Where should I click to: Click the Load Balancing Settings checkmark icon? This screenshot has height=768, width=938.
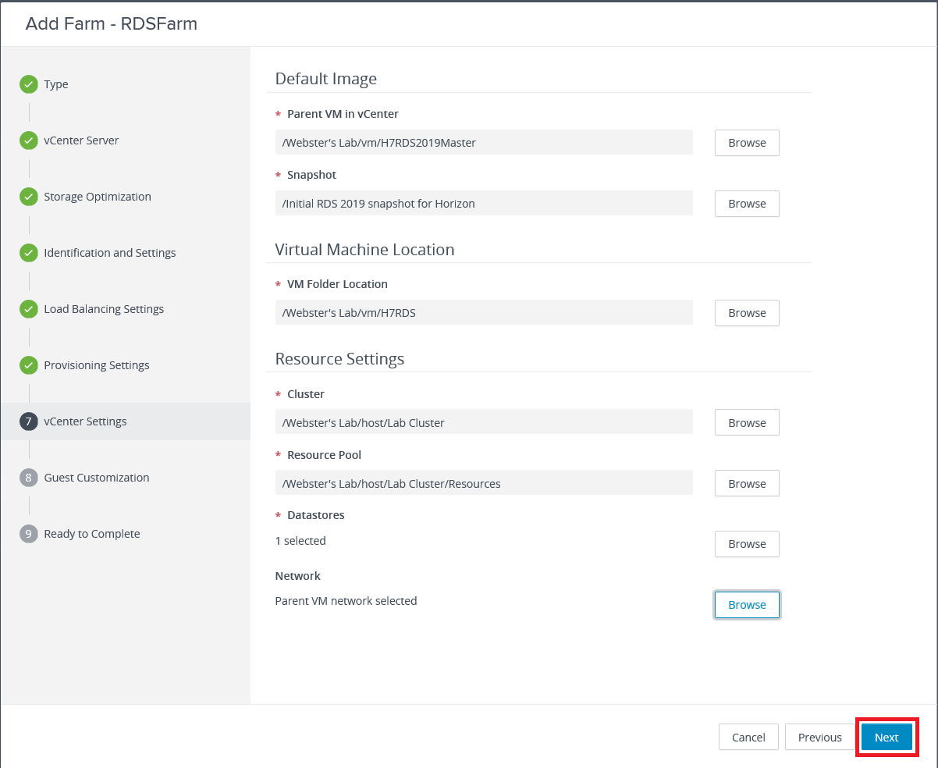coord(29,309)
